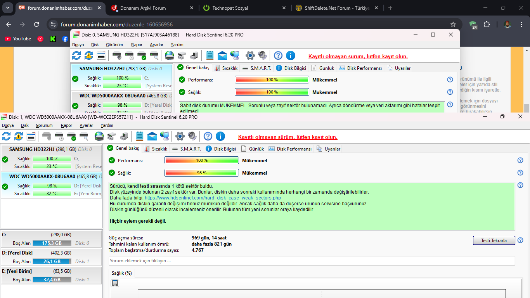Select the E: [Yeni Birim] partition row
Screen dimensions: 530x298
point(51,275)
